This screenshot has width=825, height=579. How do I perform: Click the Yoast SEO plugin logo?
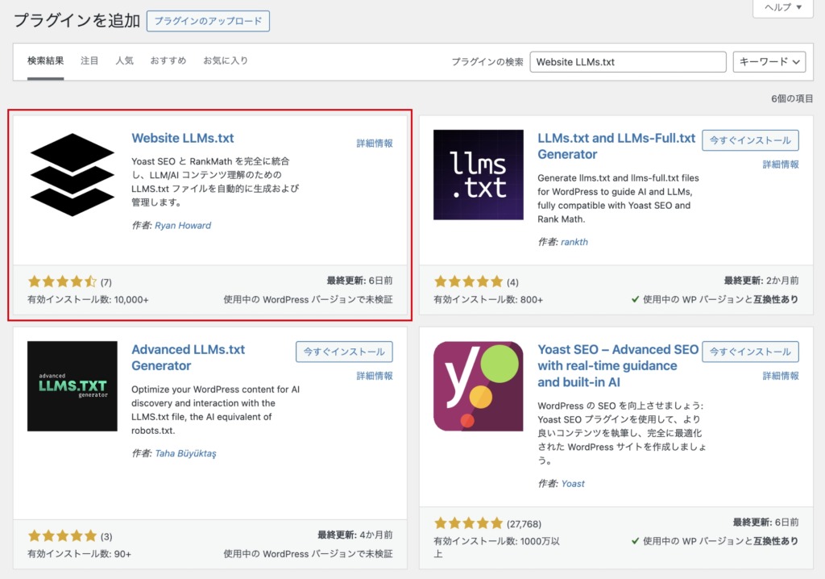tap(479, 385)
